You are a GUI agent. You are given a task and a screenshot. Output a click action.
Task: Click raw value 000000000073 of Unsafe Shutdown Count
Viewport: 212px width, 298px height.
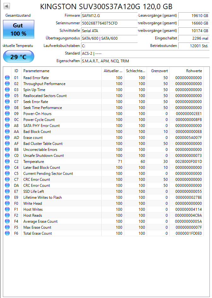click(x=189, y=156)
